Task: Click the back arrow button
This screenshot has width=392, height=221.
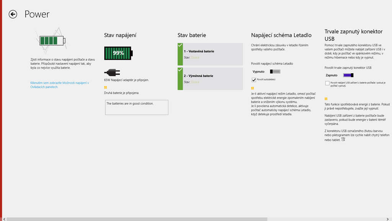Action: 13,14
